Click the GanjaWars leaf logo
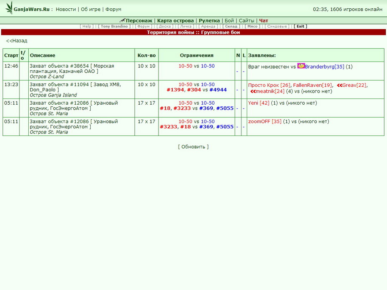This screenshot has height=290, width=387. click(x=9, y=8)
